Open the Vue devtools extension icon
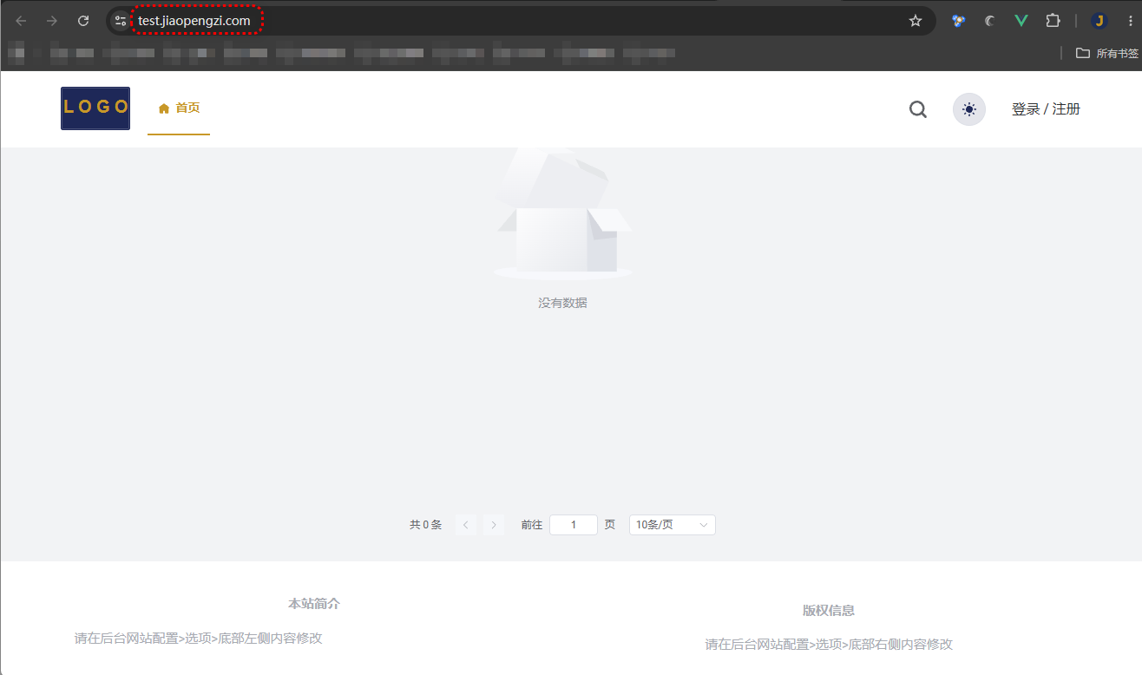The image size is (1142, 675). click(x=1021, y=21)
